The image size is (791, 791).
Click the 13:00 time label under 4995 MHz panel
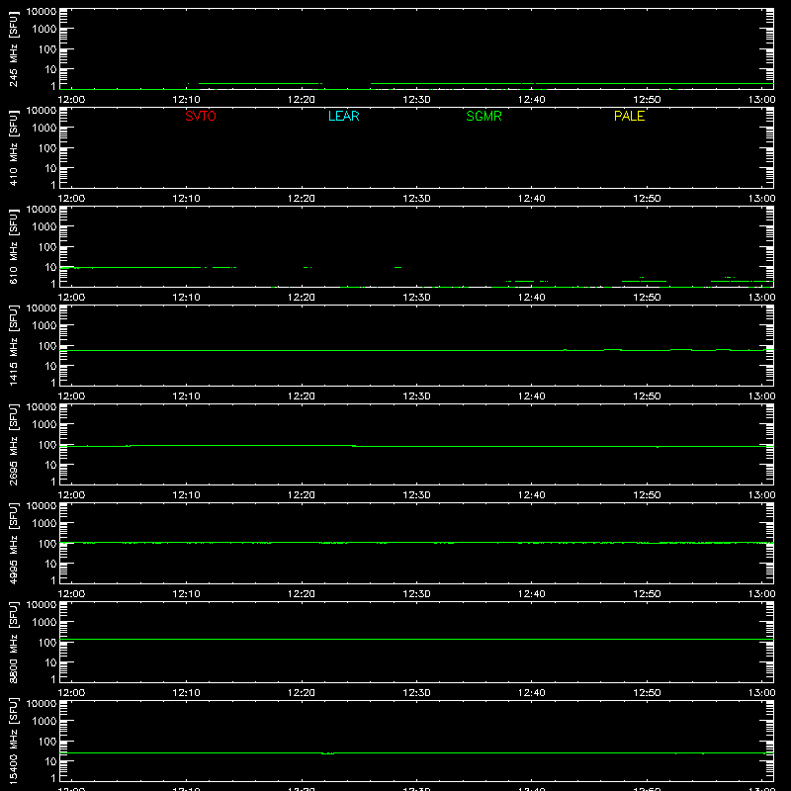coord(761,594)
